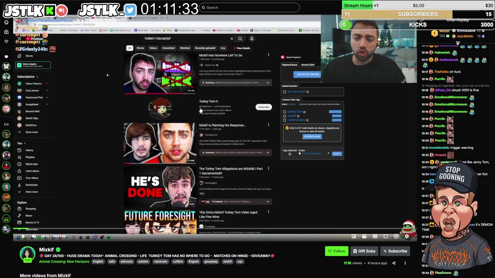Open stream more options kebab menu
This screenshot has width=495, height=278.
405,263
